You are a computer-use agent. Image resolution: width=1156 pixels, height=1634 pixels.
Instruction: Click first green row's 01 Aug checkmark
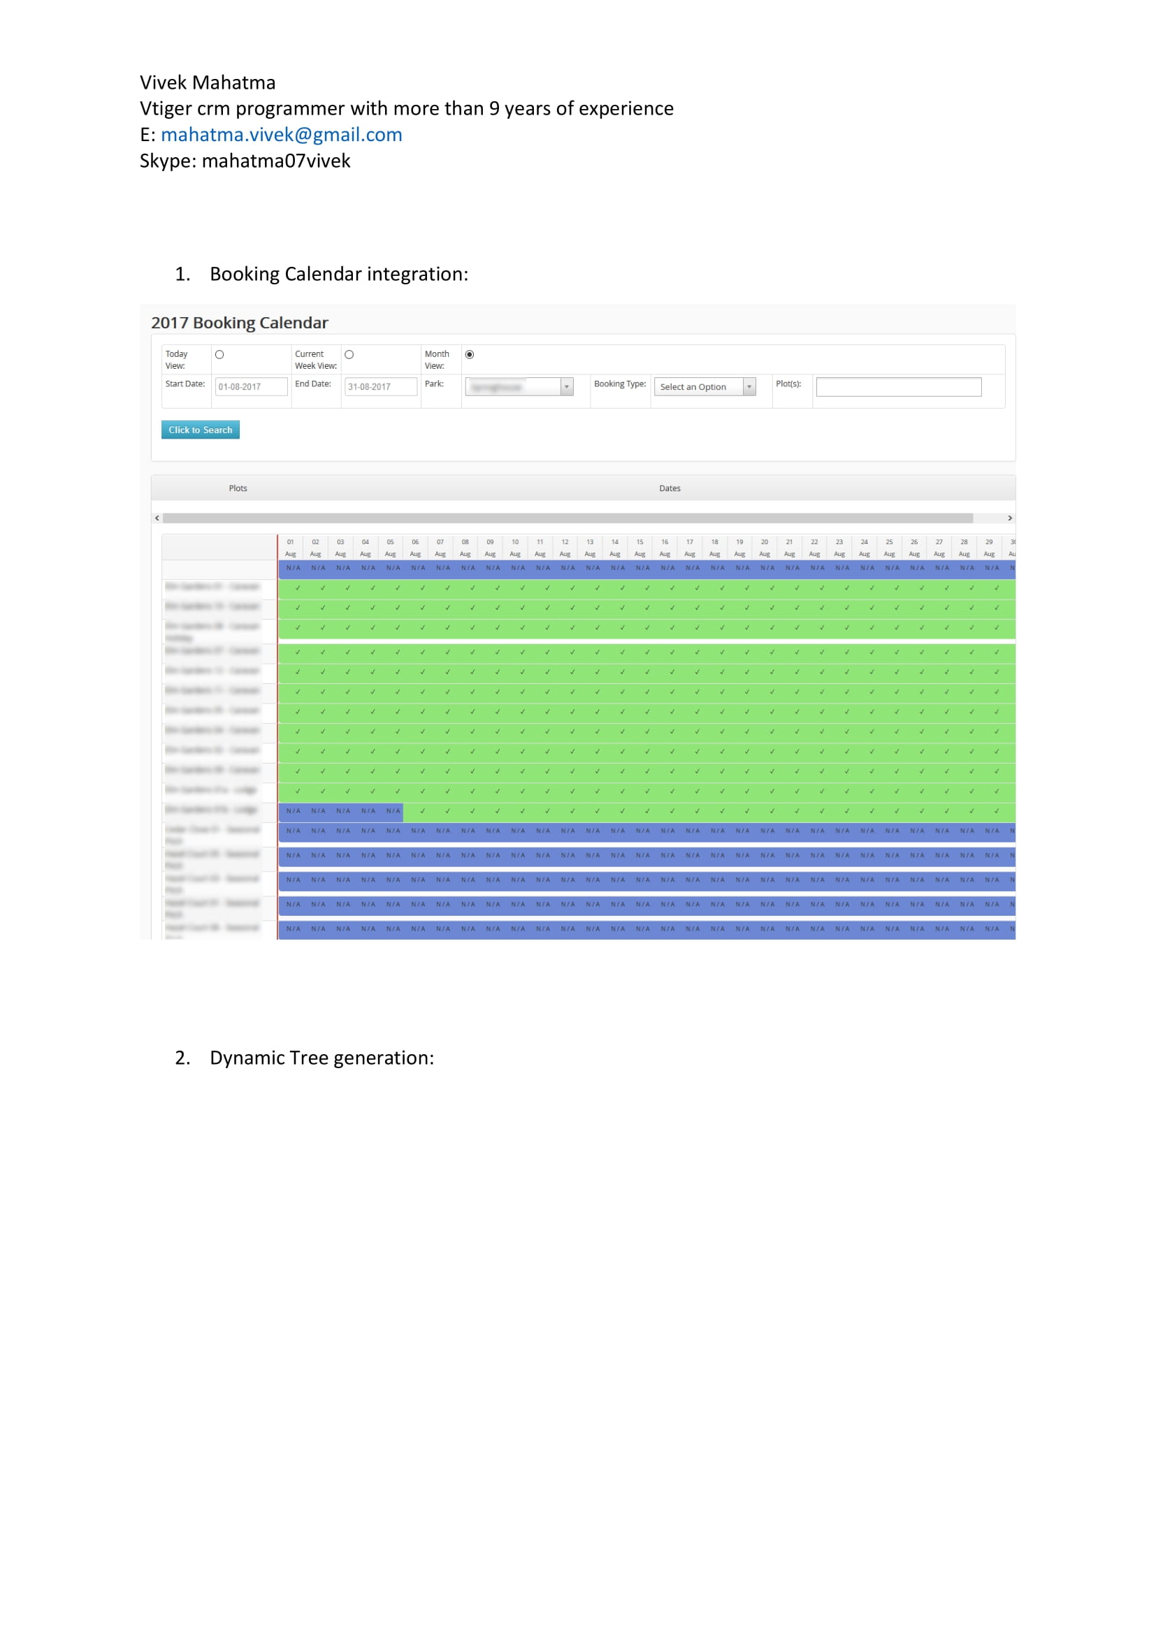(298, 588)
